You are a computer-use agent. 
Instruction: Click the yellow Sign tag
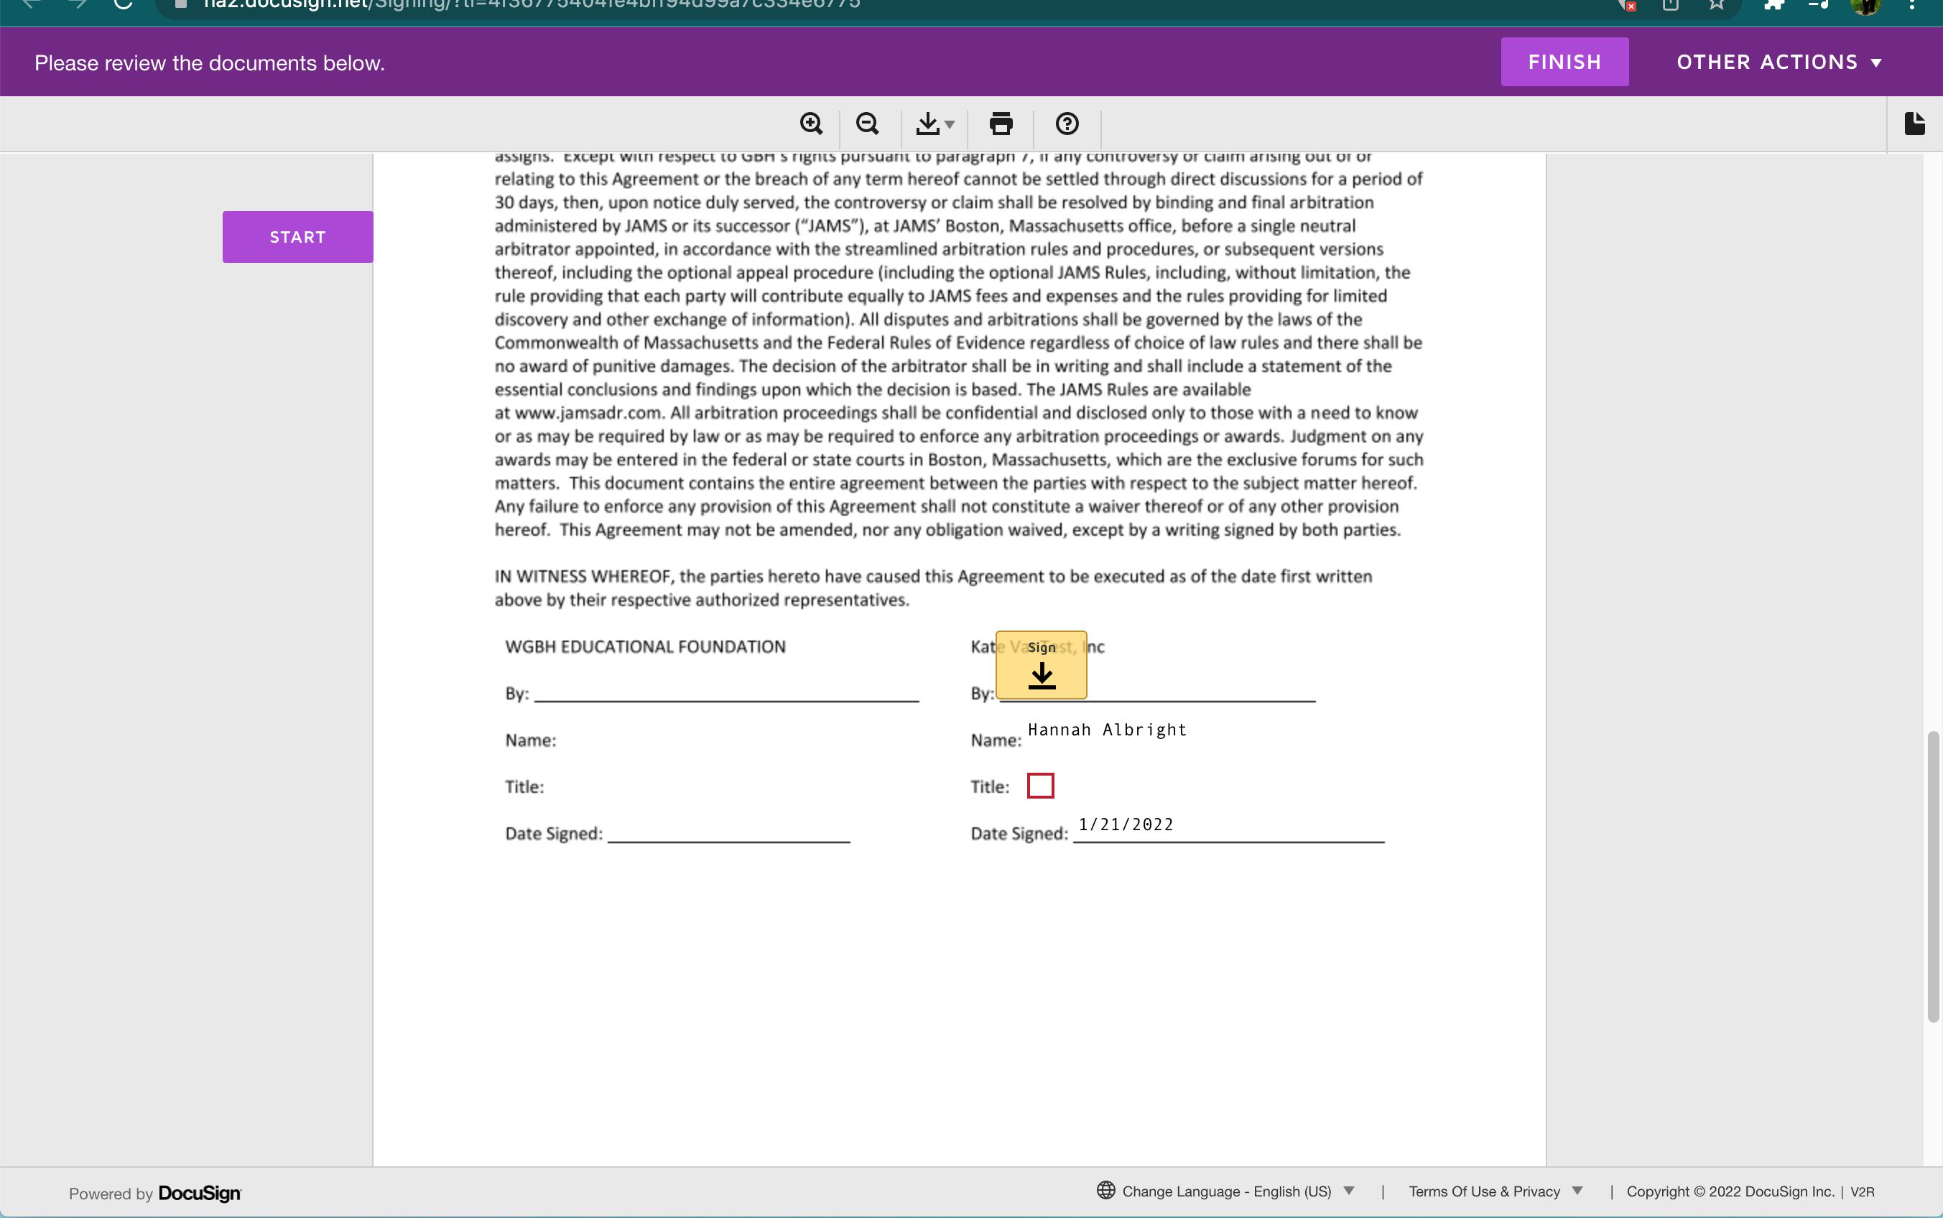click(1042, 666)
